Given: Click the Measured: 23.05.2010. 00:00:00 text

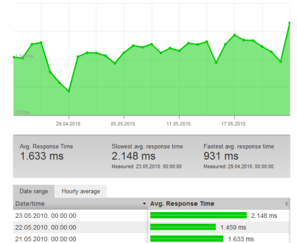Looking at the screenshot, I should coord(147,166).
